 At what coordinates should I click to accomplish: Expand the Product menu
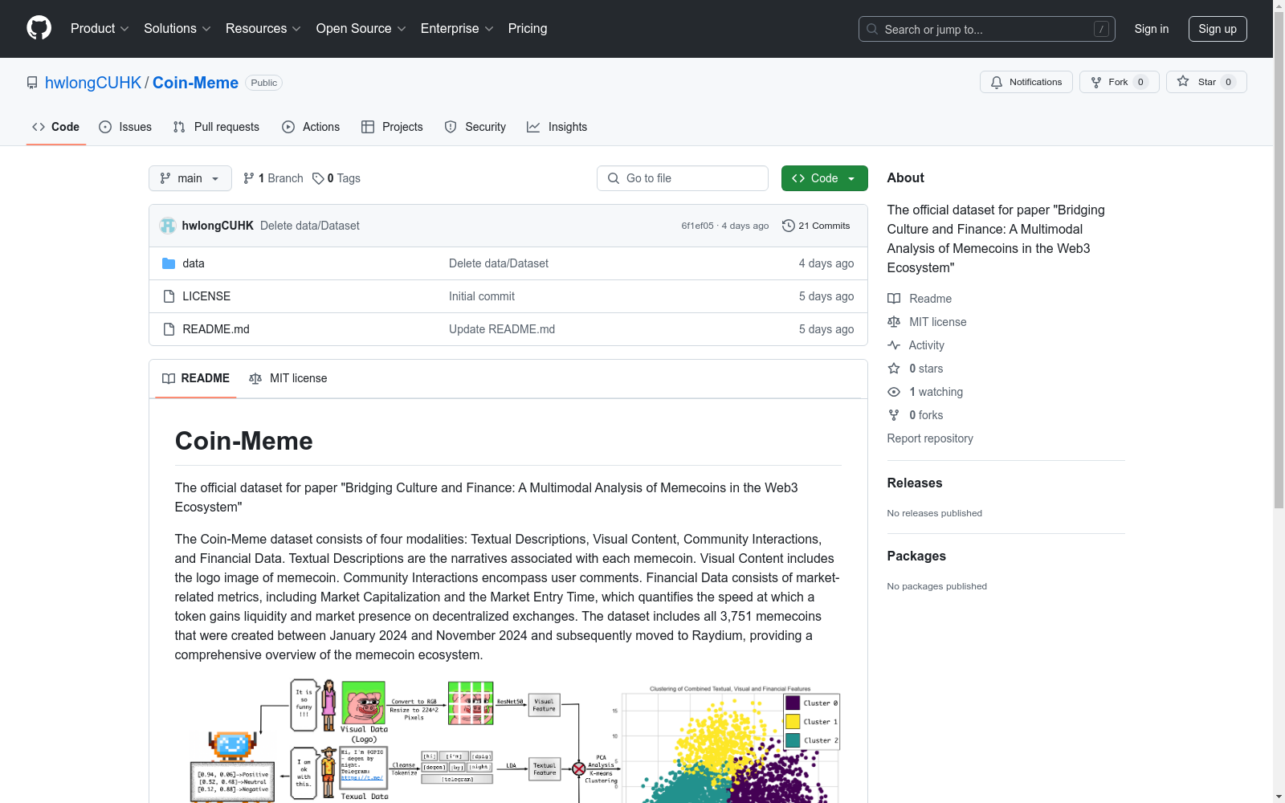[x=100, y=29]
